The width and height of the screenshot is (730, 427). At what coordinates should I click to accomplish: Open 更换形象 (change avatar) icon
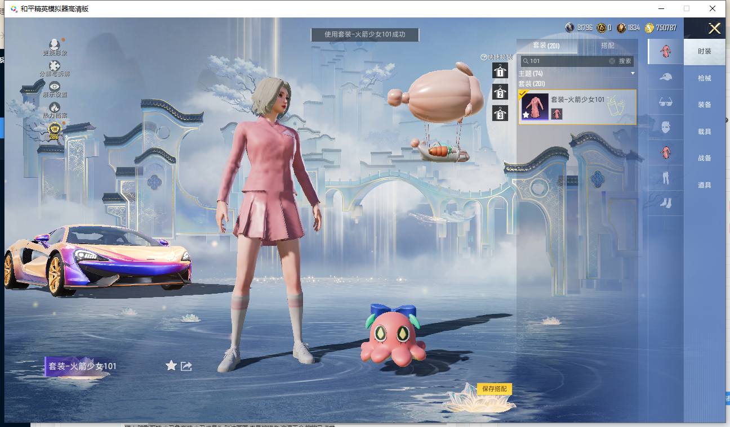[x=55, y=44]
